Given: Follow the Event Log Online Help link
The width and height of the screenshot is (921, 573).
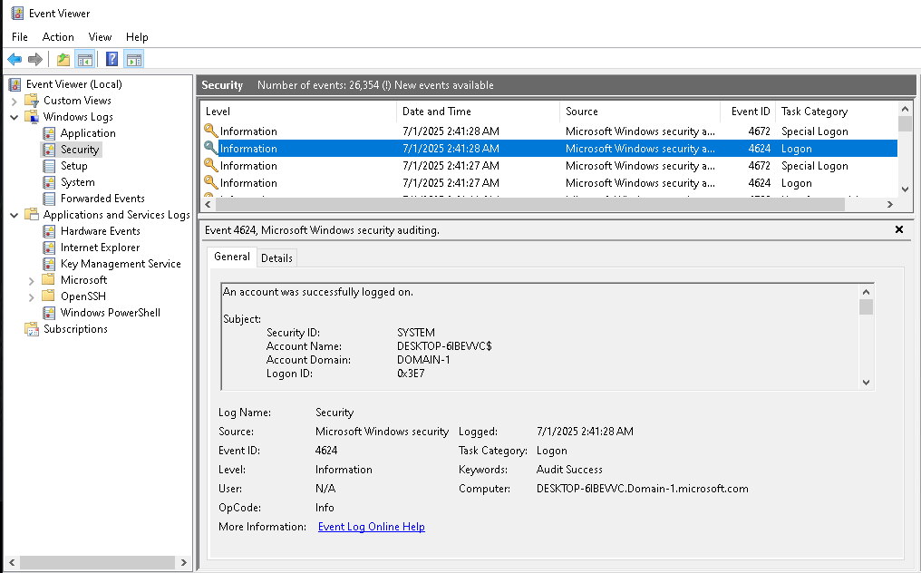Looking at the screenshot, I should pos(372,527).
